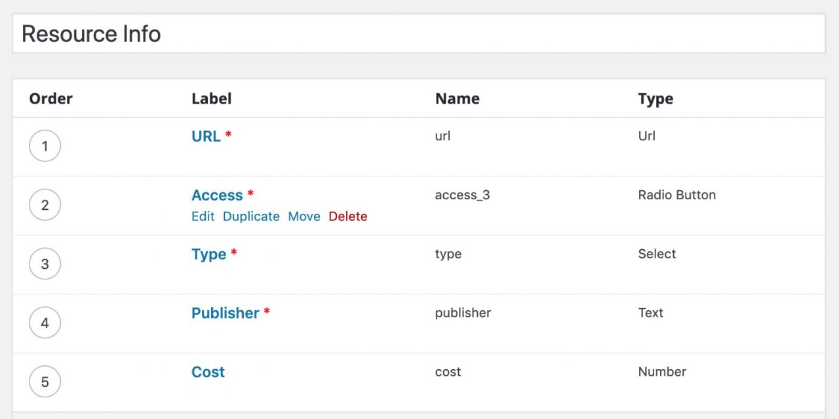The height and width of the screenshot is (419, 839).
Task: Click the Publisher field label
Action: 224,313
